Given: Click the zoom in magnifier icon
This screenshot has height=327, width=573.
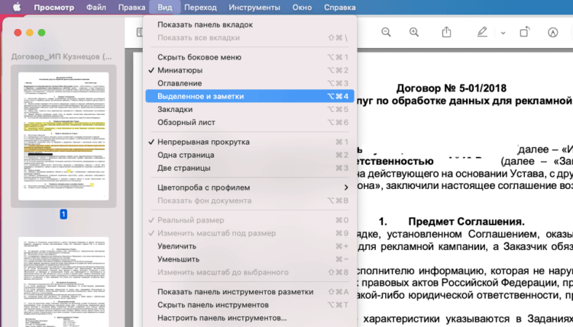Looking at the screenshot, I should tap(413, 33).
